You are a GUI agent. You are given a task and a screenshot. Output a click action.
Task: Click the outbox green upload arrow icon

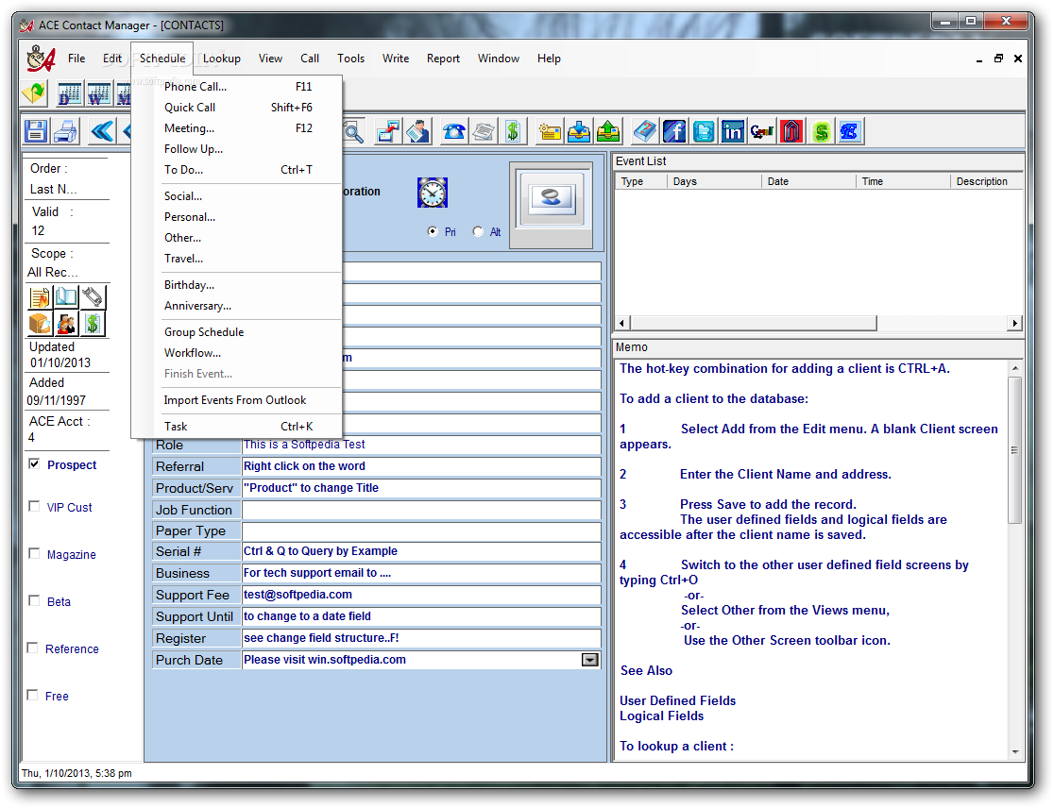pyautogui.click(x=608, y=131)
